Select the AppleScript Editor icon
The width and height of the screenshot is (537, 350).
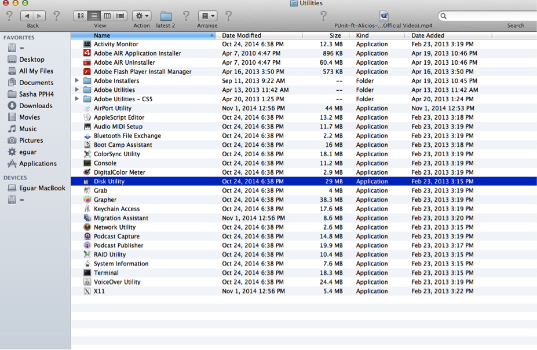coord(87,117)
